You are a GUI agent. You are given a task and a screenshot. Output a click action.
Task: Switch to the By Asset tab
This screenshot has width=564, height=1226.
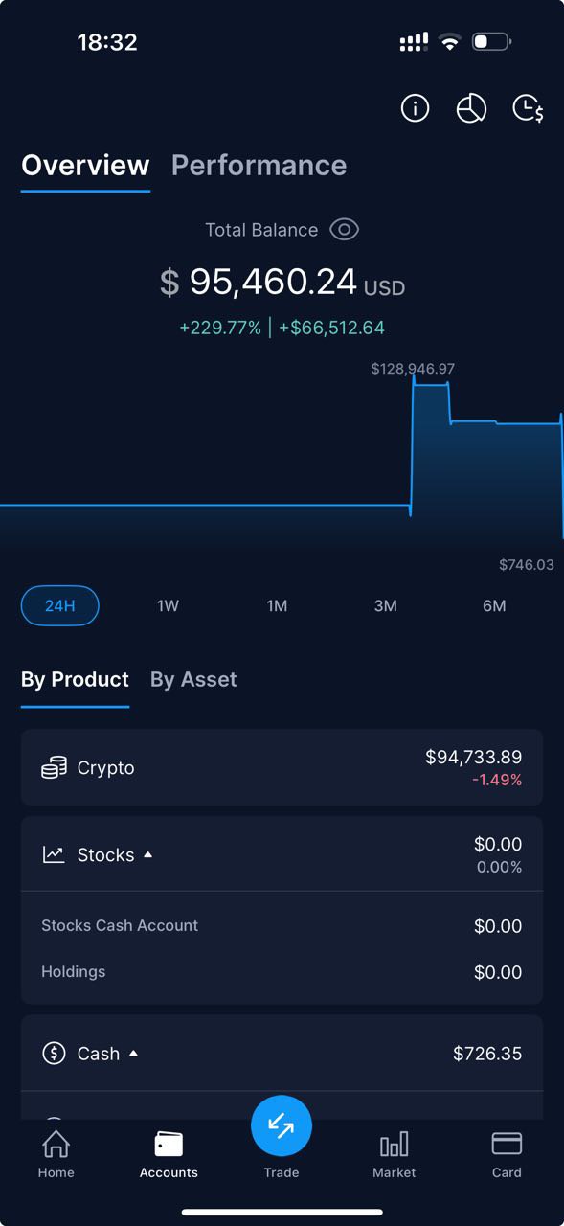pos(193,679)
